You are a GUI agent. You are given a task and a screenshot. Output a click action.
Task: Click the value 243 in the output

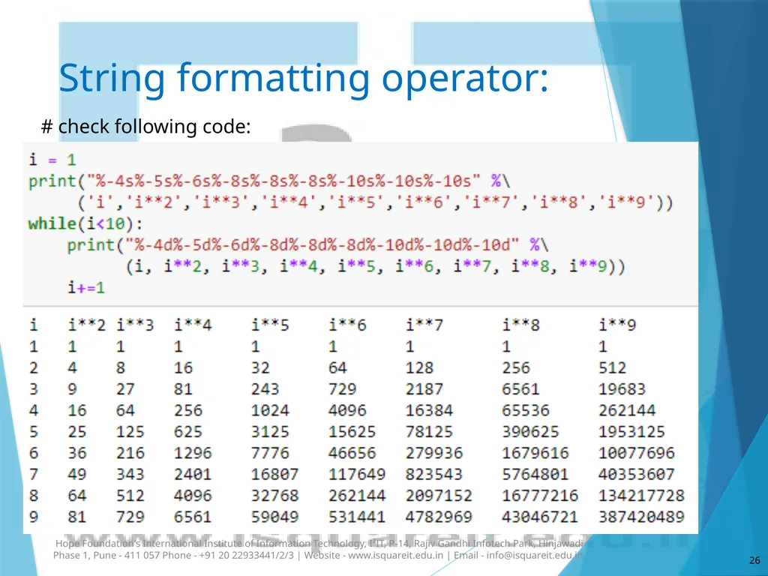(265, 389)
